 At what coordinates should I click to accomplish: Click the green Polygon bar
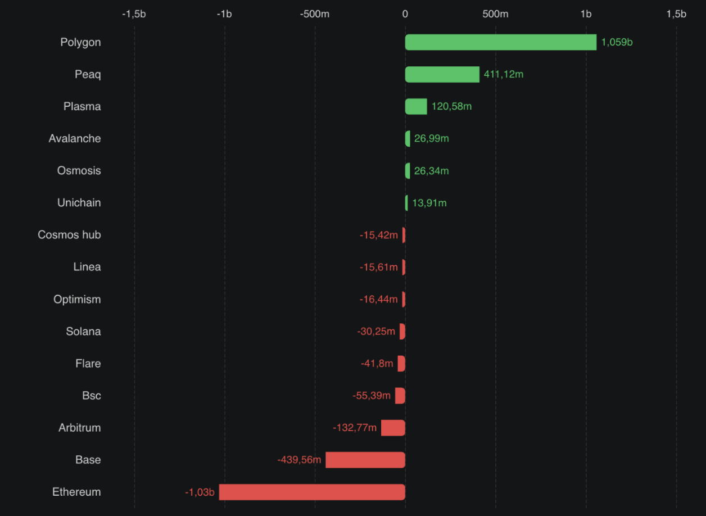(500, 42)
